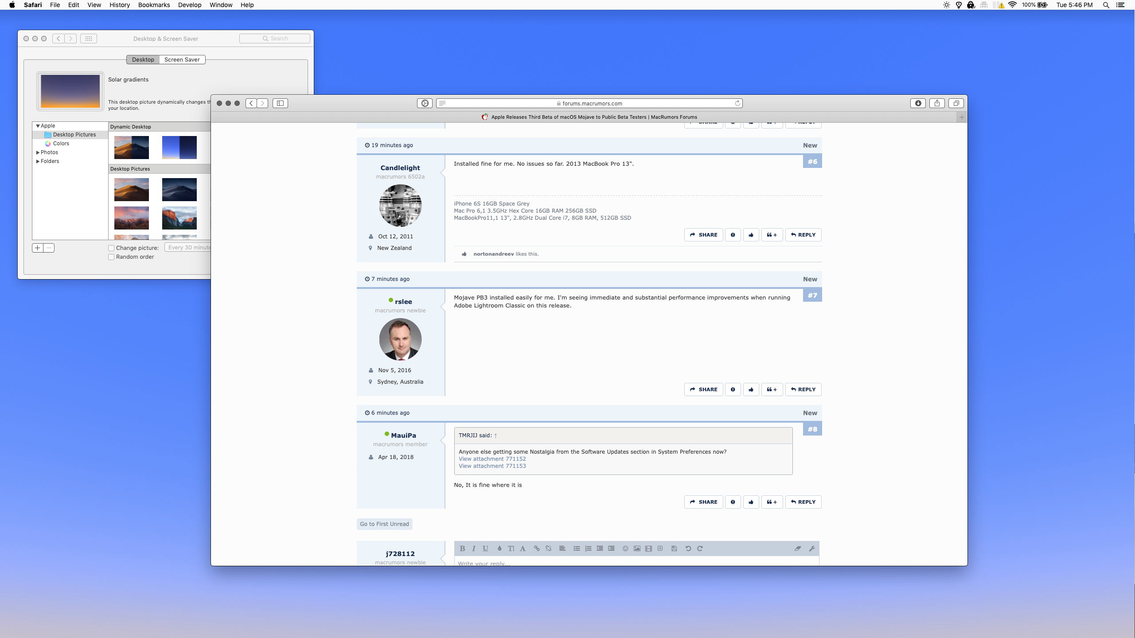Open the Develop menu
Viewport: 1135px width, 638px height.
pos(190,5)
